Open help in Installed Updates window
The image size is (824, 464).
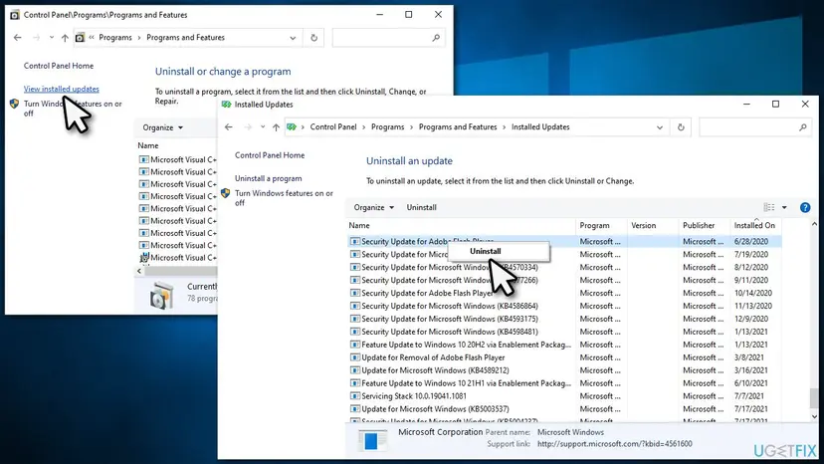coord(804,207)
